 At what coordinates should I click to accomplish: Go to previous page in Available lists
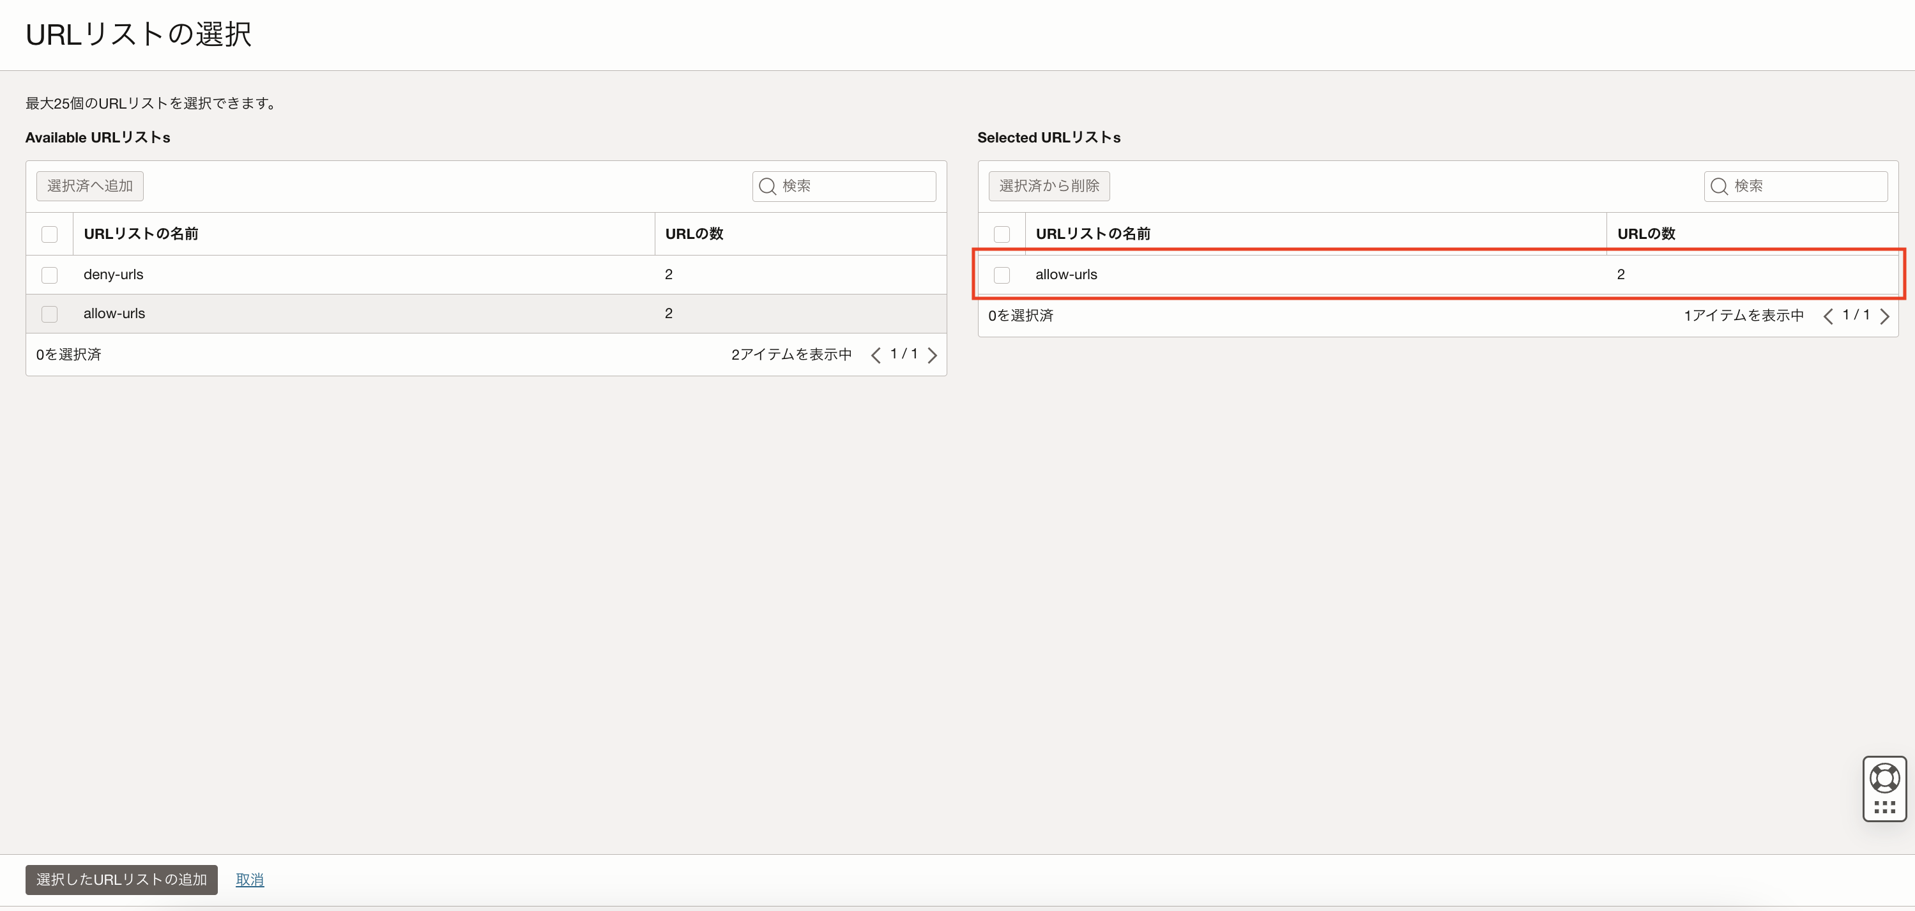(x=876, y=355)
